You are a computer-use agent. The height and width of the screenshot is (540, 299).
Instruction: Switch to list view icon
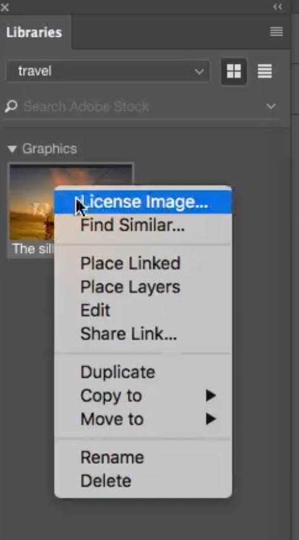click(x=265, y=71)
